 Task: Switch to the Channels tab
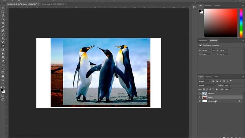[x=208, y=77]
